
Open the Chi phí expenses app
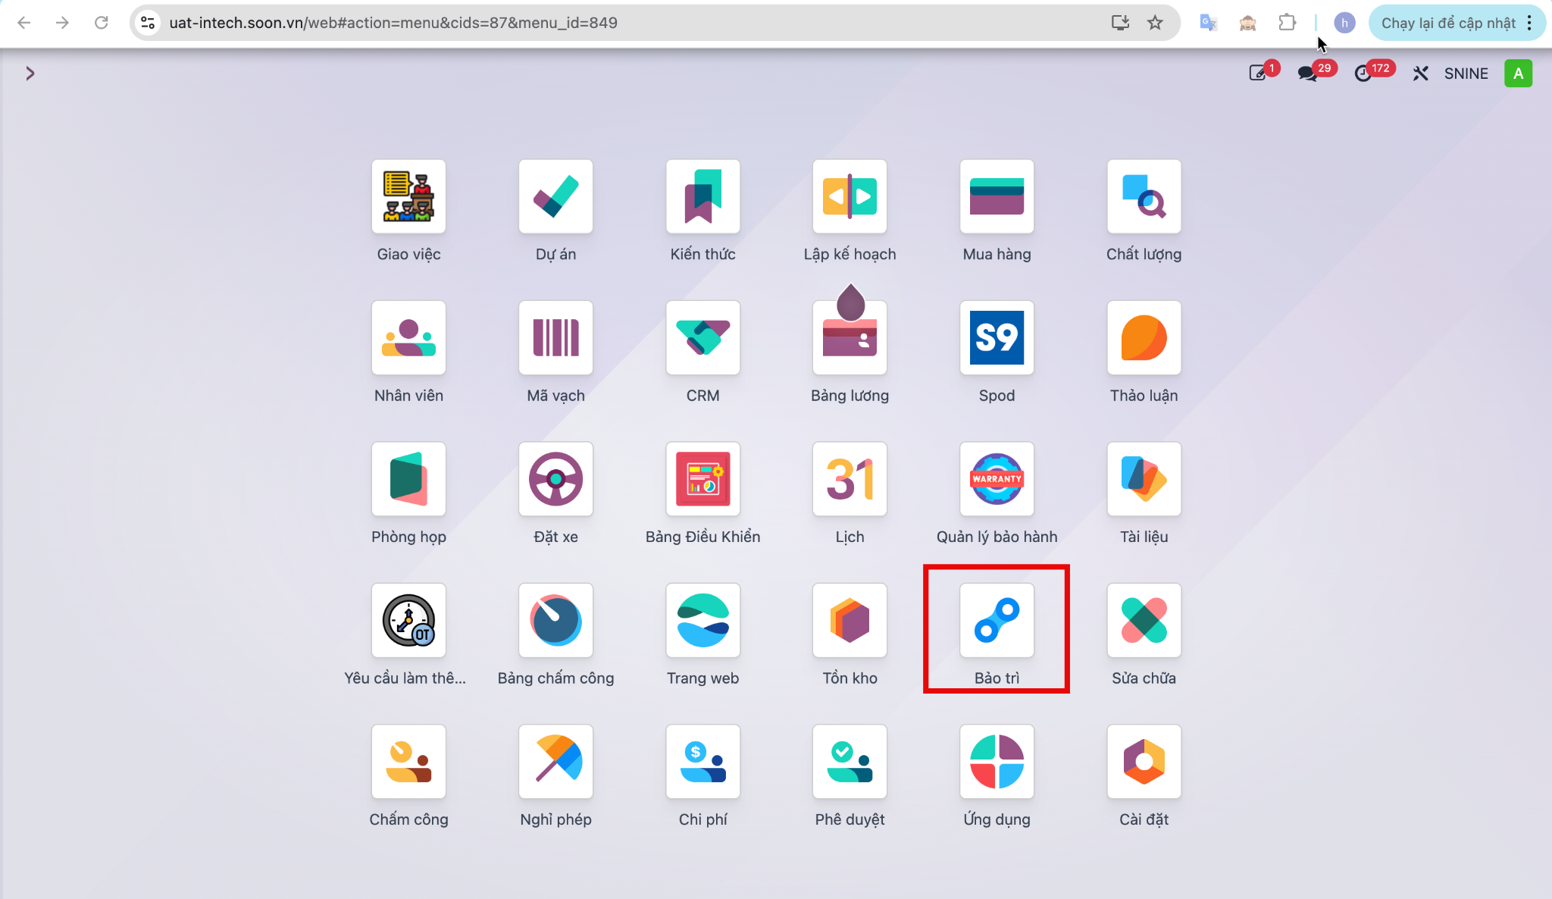pos(702,762)
